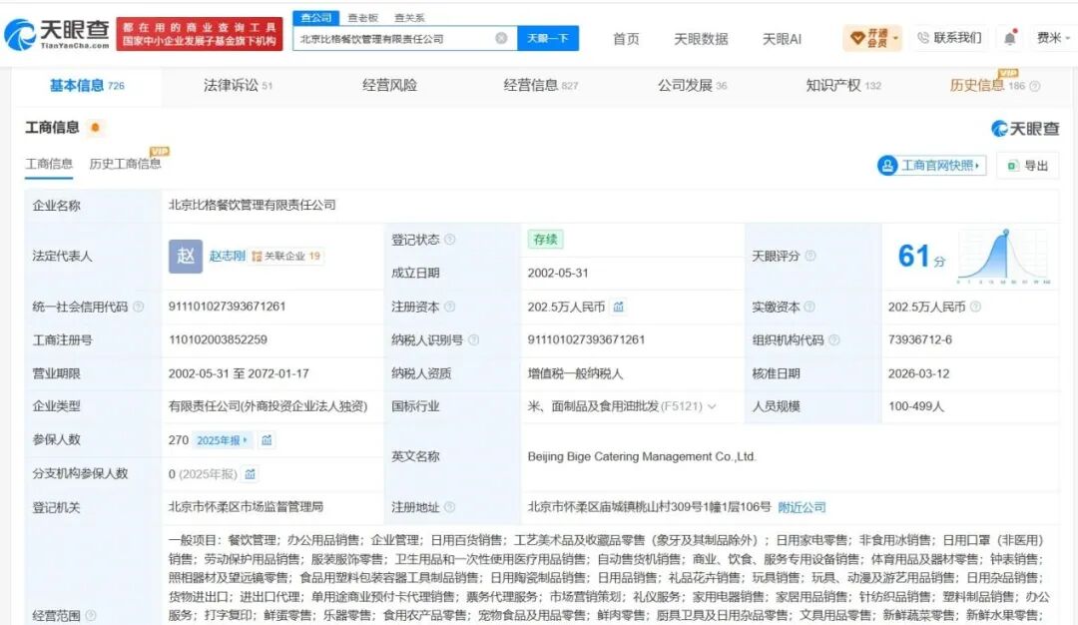Click orange dot icon beside 工商信息 heading
This screenshot has width=1078, height=625.
point(95,127)
